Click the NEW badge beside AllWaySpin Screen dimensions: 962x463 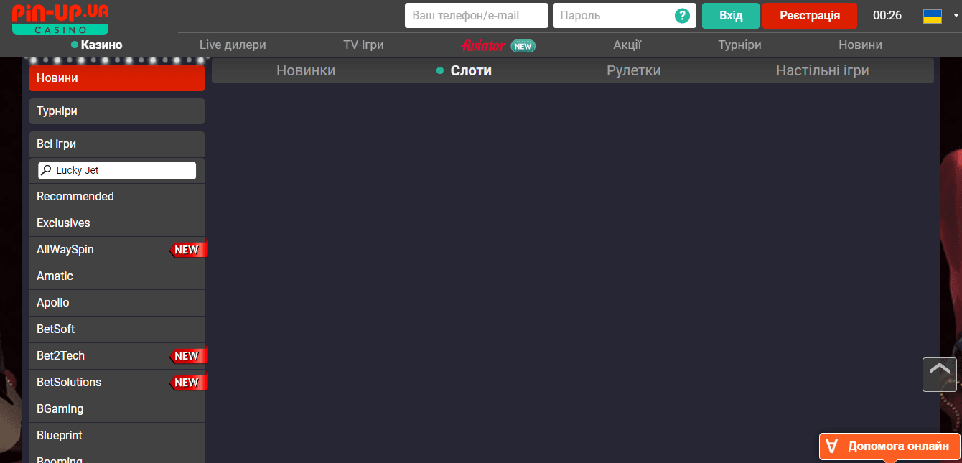[x=187, y=250]
